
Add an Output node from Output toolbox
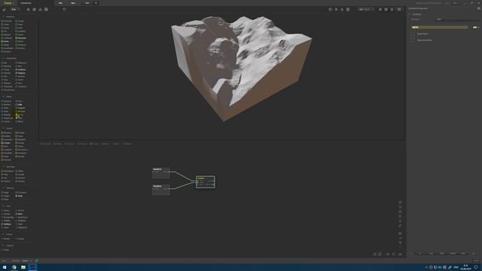[20, 239]
